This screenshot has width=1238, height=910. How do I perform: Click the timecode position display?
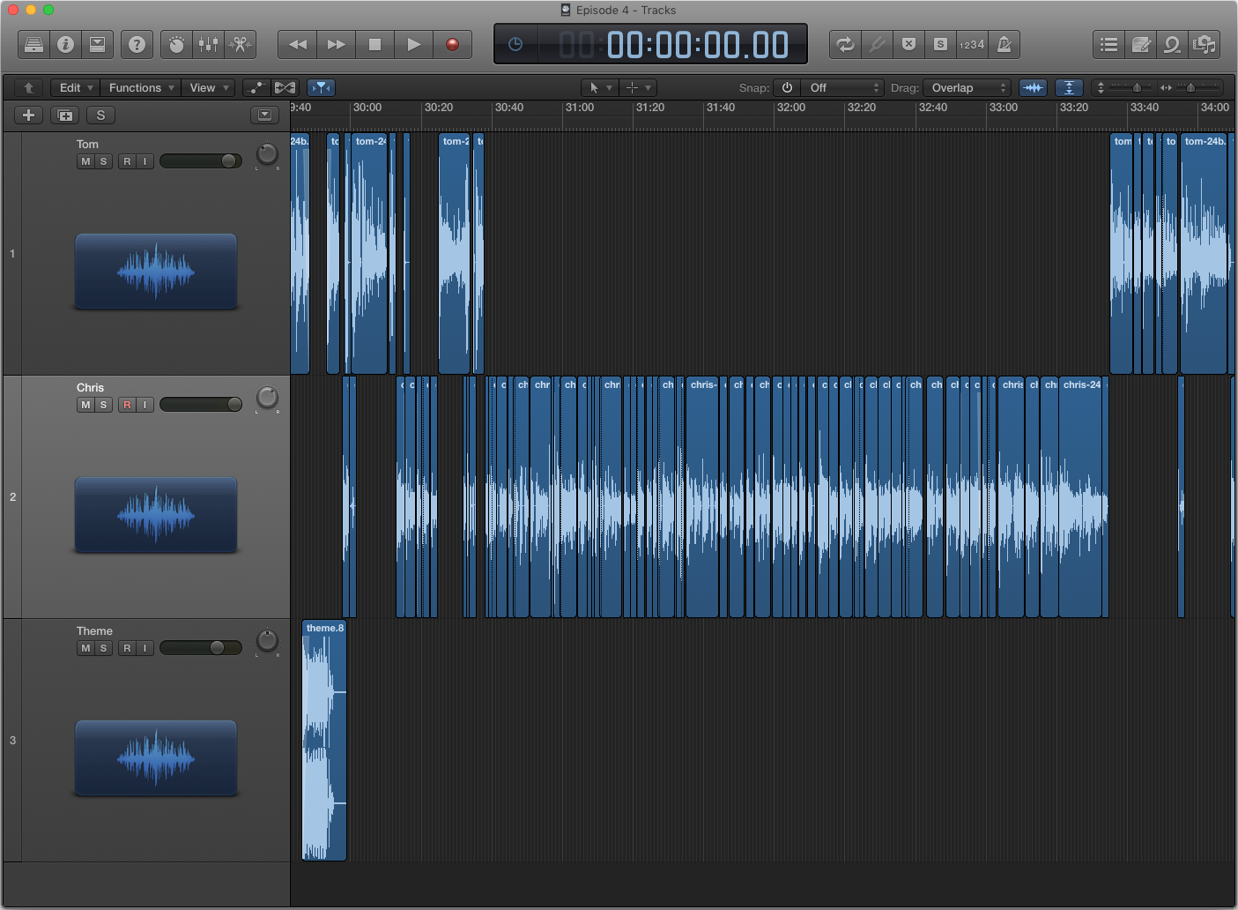[697, 44]
